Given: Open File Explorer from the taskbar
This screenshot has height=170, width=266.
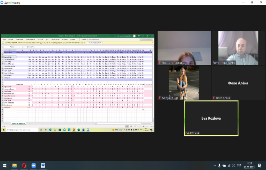Looking at the screenshot, I should tap(14, 165).
